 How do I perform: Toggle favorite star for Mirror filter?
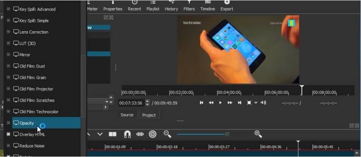(x=8, y=55)
